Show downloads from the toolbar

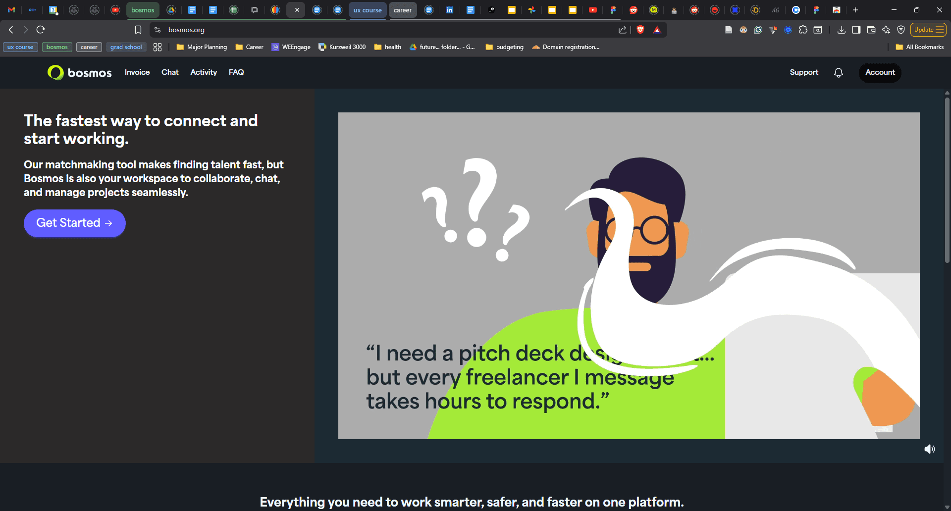(842, 30)
